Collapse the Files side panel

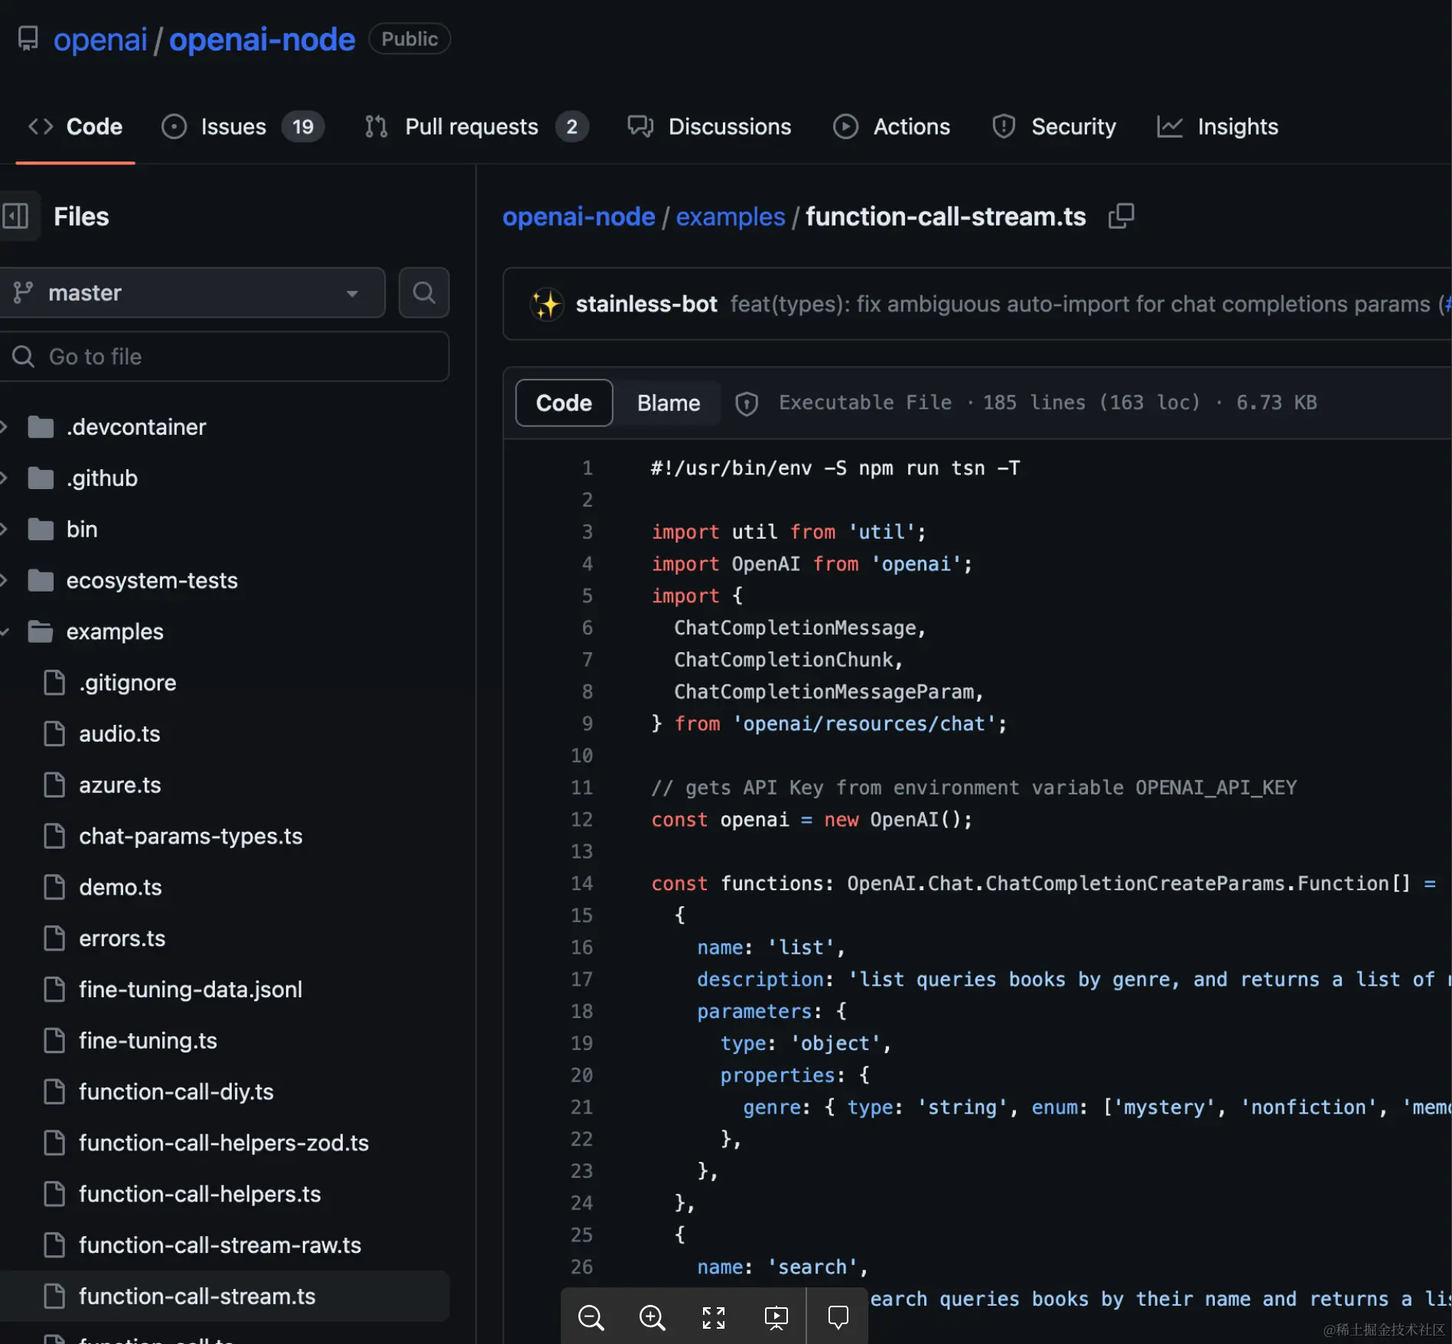[15, 216]
